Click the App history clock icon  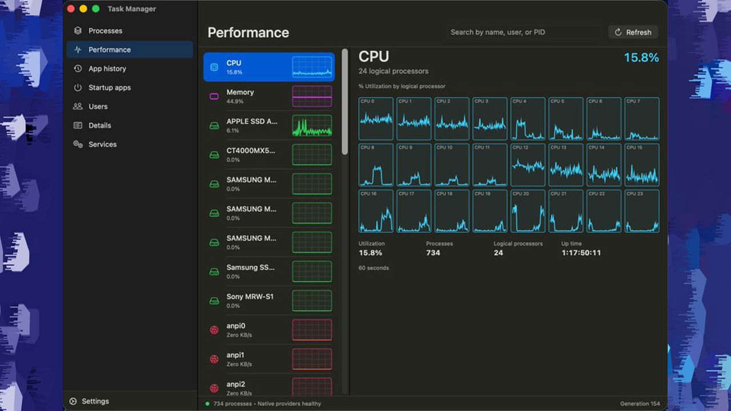78,68
